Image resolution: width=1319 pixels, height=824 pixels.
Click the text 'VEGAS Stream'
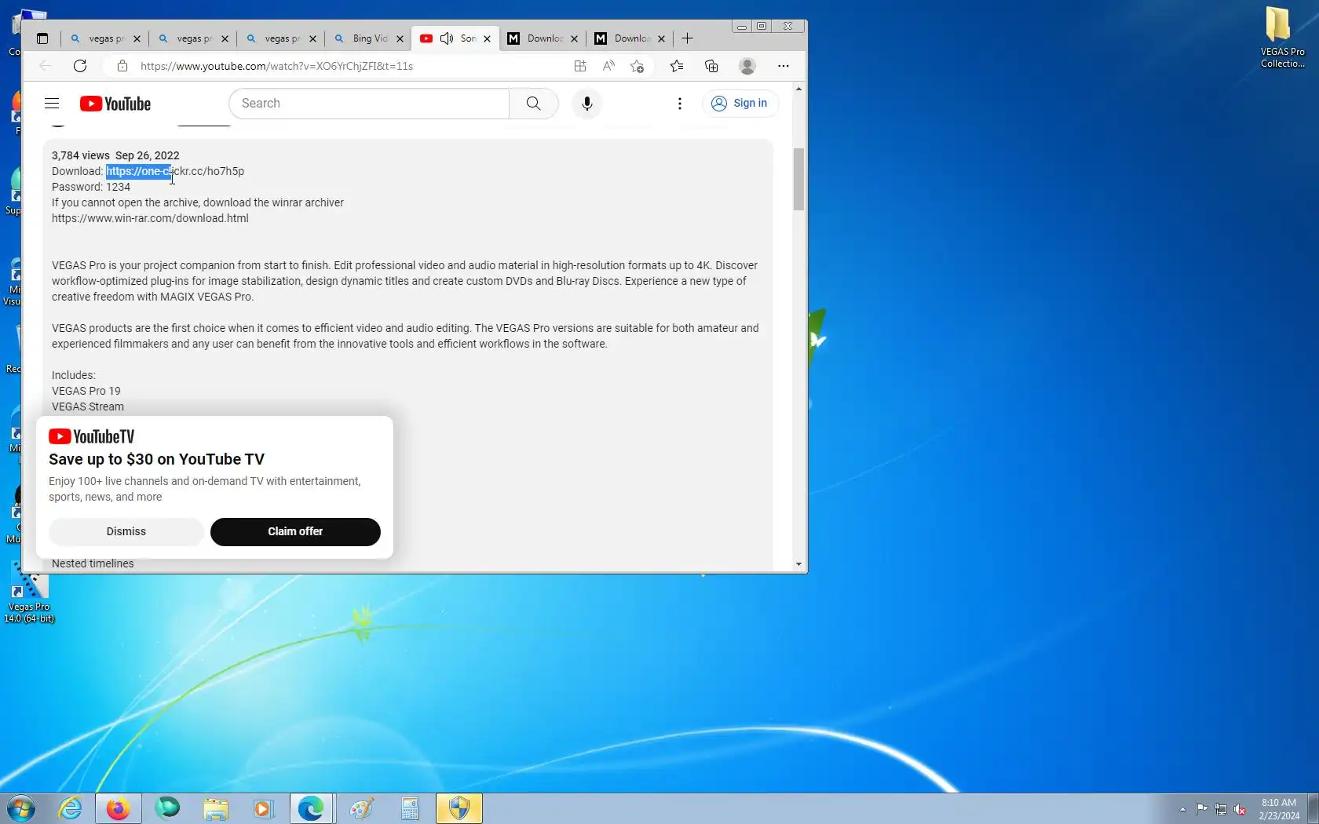click(88, 407)
